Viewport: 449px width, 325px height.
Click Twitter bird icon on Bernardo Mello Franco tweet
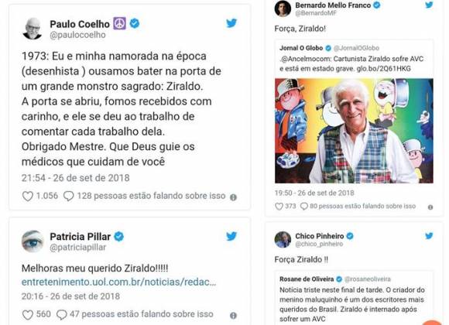point(429,5)
